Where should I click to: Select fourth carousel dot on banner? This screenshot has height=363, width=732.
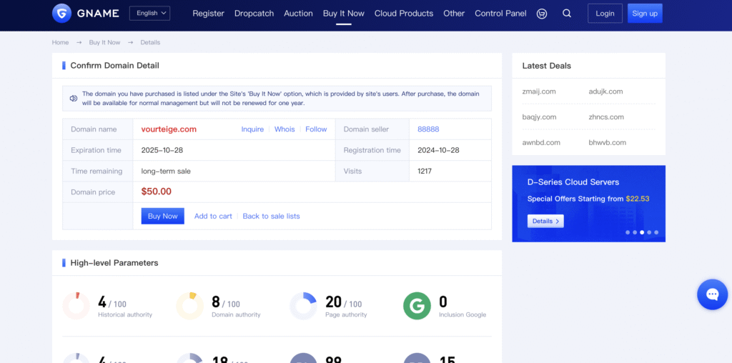click(649, 232)
